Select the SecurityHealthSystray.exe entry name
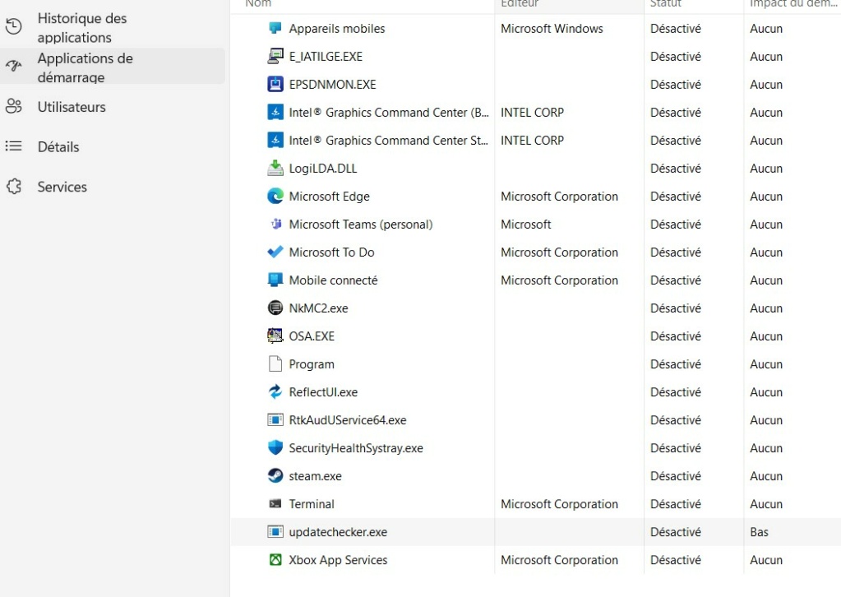The image size is (841, 597). pyautogui.click(x=356, y=448)
